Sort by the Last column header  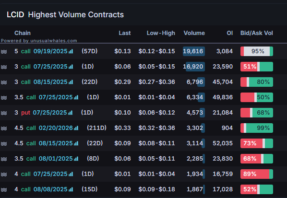[x=125, y=33]
